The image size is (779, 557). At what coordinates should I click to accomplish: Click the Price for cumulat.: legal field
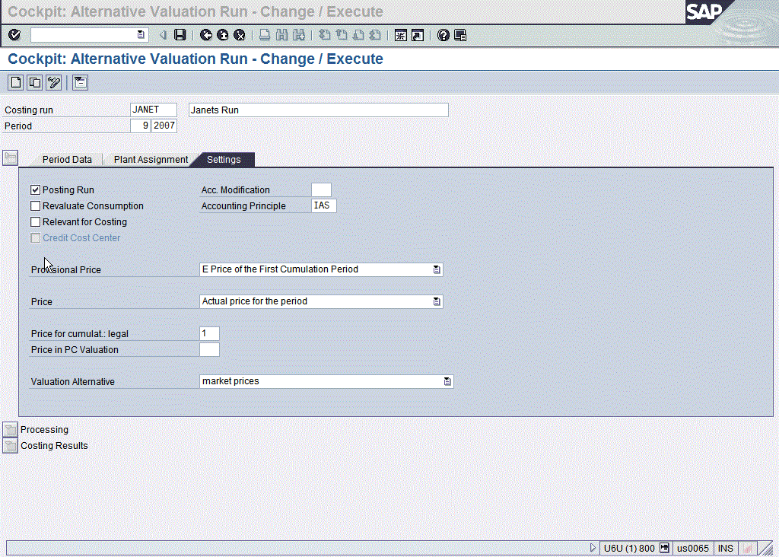pyautogui.click(x=209, y=333)
